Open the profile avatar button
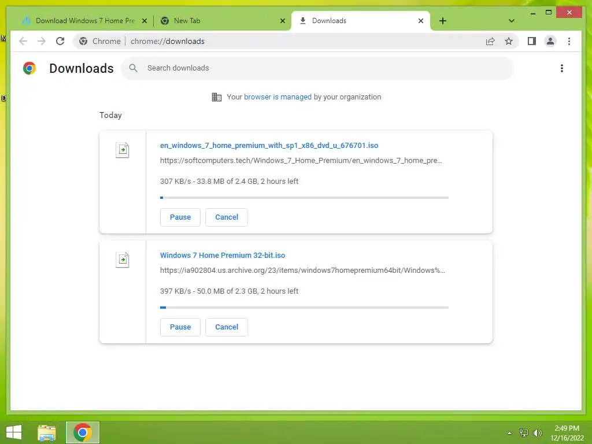 pos(550,41)
